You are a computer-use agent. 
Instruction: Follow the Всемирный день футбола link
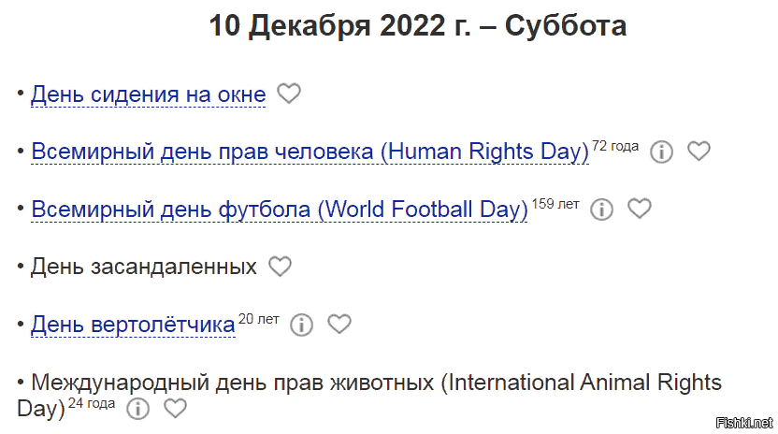click(x=280, y=210)
